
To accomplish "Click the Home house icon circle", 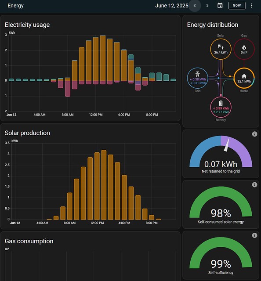I will (x=244, y=78).
